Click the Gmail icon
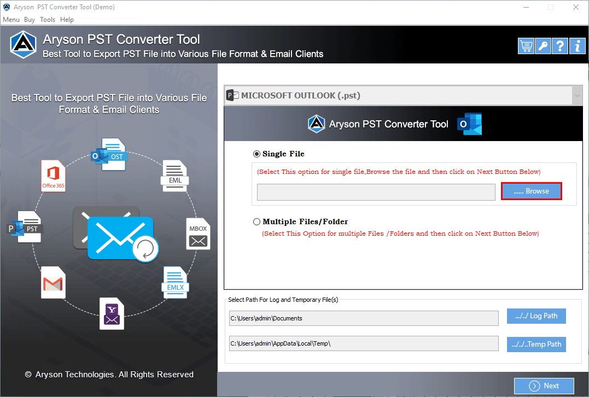589x397 pixels. coord(53,283)
